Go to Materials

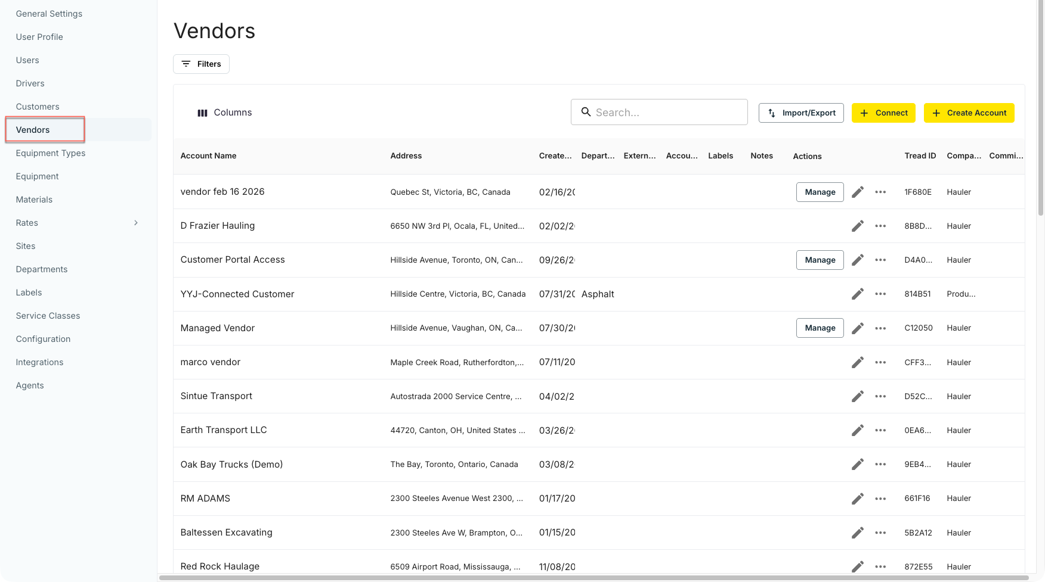[x=34, y=200]
